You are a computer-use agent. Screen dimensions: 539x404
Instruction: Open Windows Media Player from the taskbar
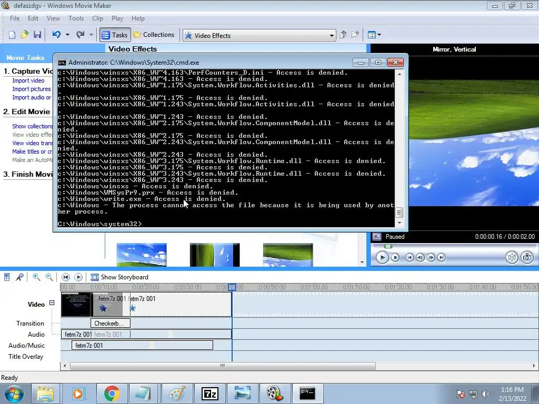(78, 393)
